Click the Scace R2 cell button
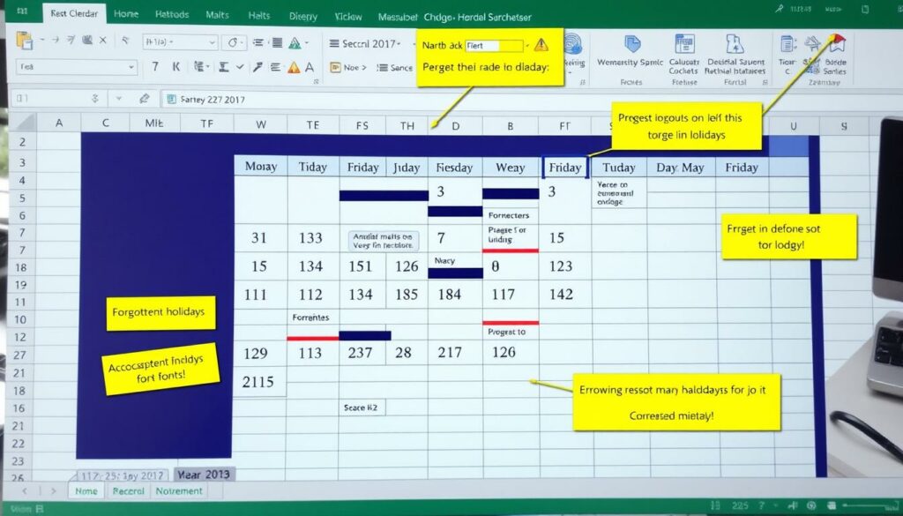The height and width of the screenshot is (516, 903). (x=362, y=408)
